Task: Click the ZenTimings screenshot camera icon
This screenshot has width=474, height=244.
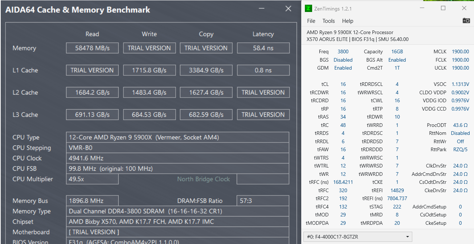Action: click(466, 21)
